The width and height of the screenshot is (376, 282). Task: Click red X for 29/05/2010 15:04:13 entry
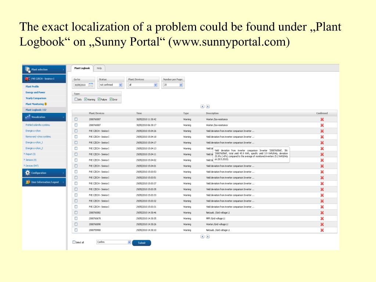[x=322, y=148]
